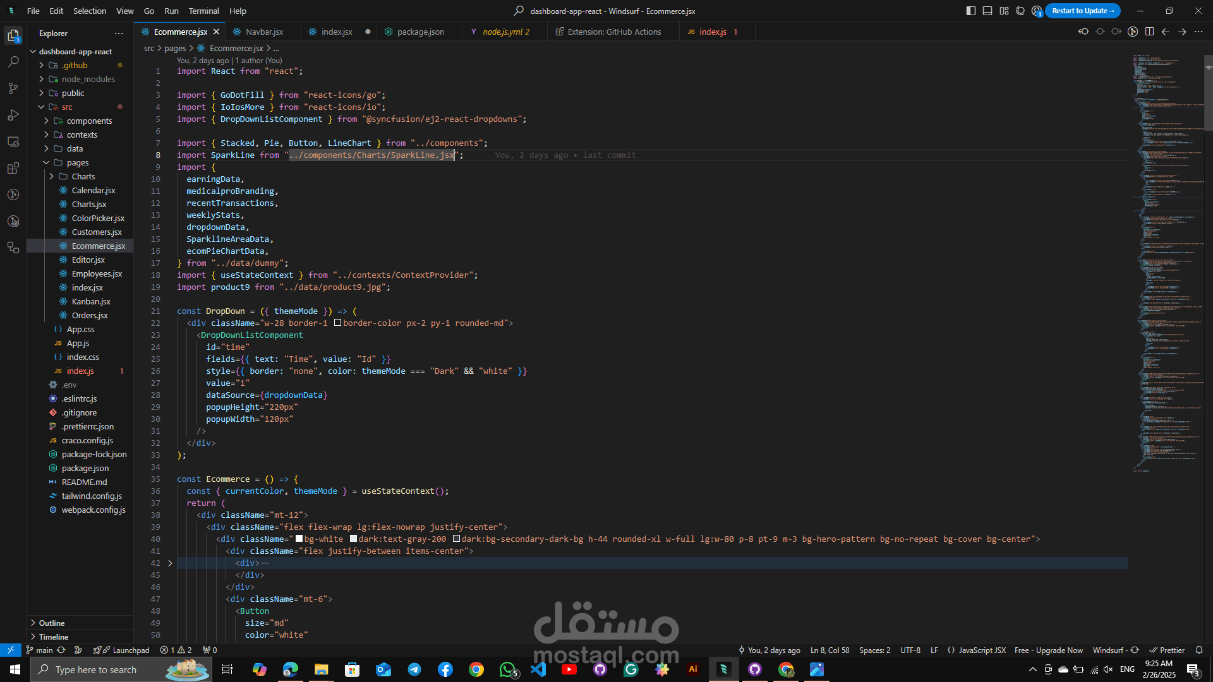Screen dimensions: 1213x682
Task: Switch to the Navbar.jsx tab
Action: tap(264, 32)
